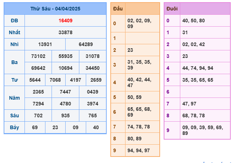Click the Ba row label

click(14, 62)
